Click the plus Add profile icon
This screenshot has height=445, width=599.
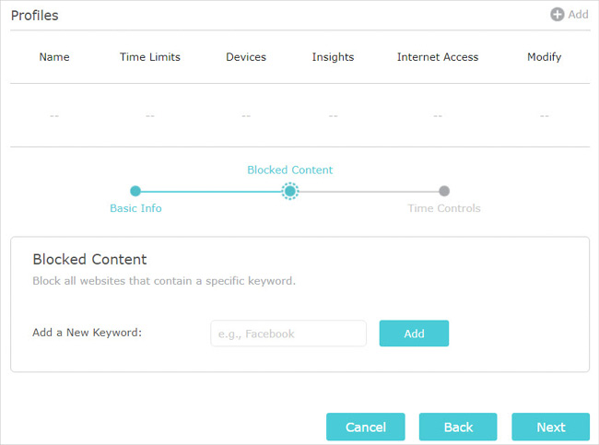pos(557,15)
